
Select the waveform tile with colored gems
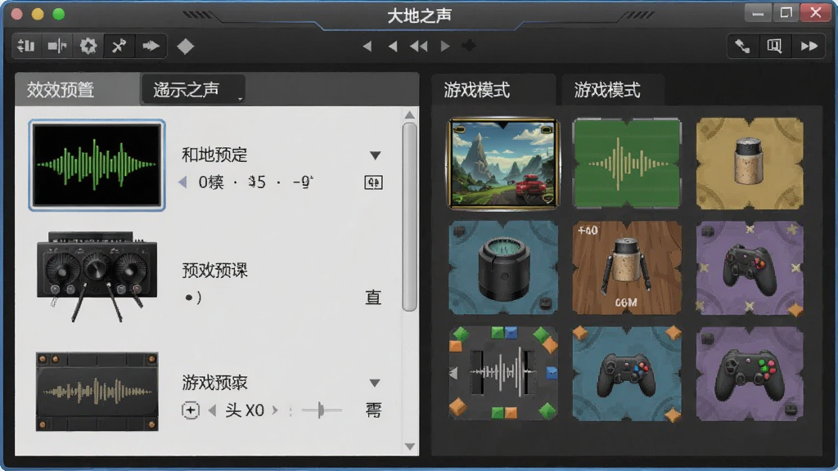point(503,373)
